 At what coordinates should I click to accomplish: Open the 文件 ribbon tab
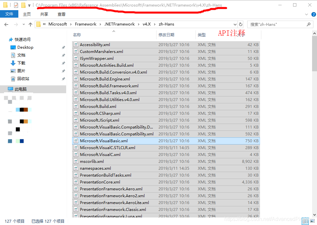click(x=9, y=14)
